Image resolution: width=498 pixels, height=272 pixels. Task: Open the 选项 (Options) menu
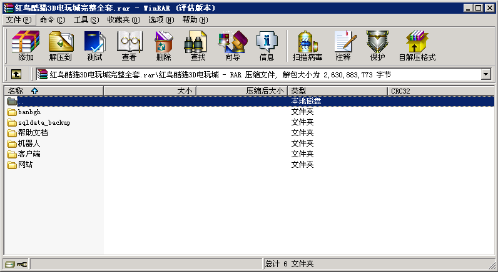click(x=161, y=20)
